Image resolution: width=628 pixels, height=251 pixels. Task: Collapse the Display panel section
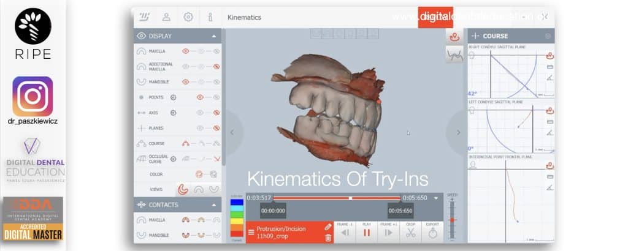click(x=214, y=36)
